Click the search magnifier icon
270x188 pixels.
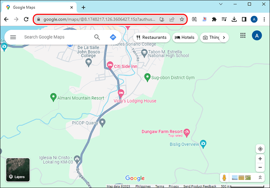click(x=97, y=37)
